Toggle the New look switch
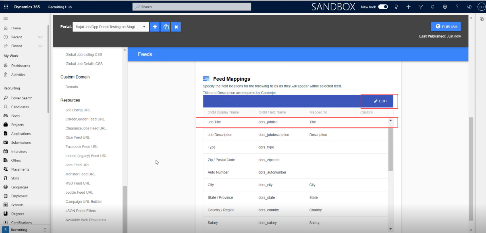This screenshot has width=486, height=233. (383, 7)
